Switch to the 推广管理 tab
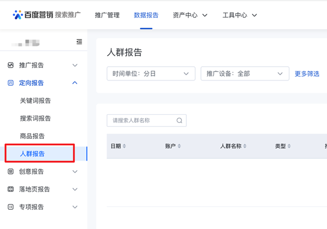Image resolution: width=327 pixels, height=229 pixels. 107,15
